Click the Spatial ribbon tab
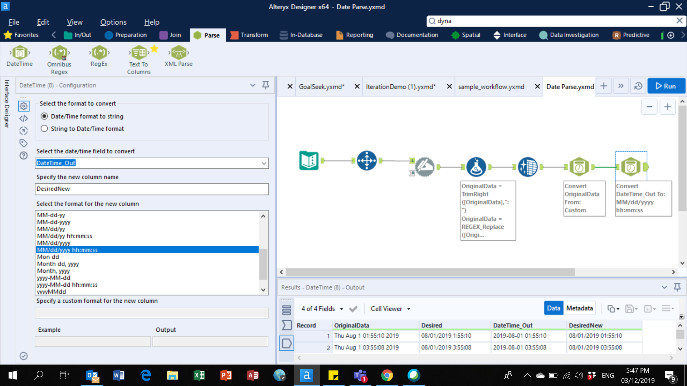 (471, 35)
